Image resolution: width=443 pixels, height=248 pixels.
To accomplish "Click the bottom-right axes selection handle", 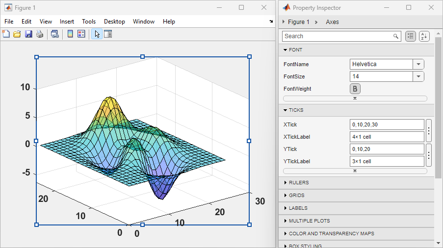I will tap(249, 224).
